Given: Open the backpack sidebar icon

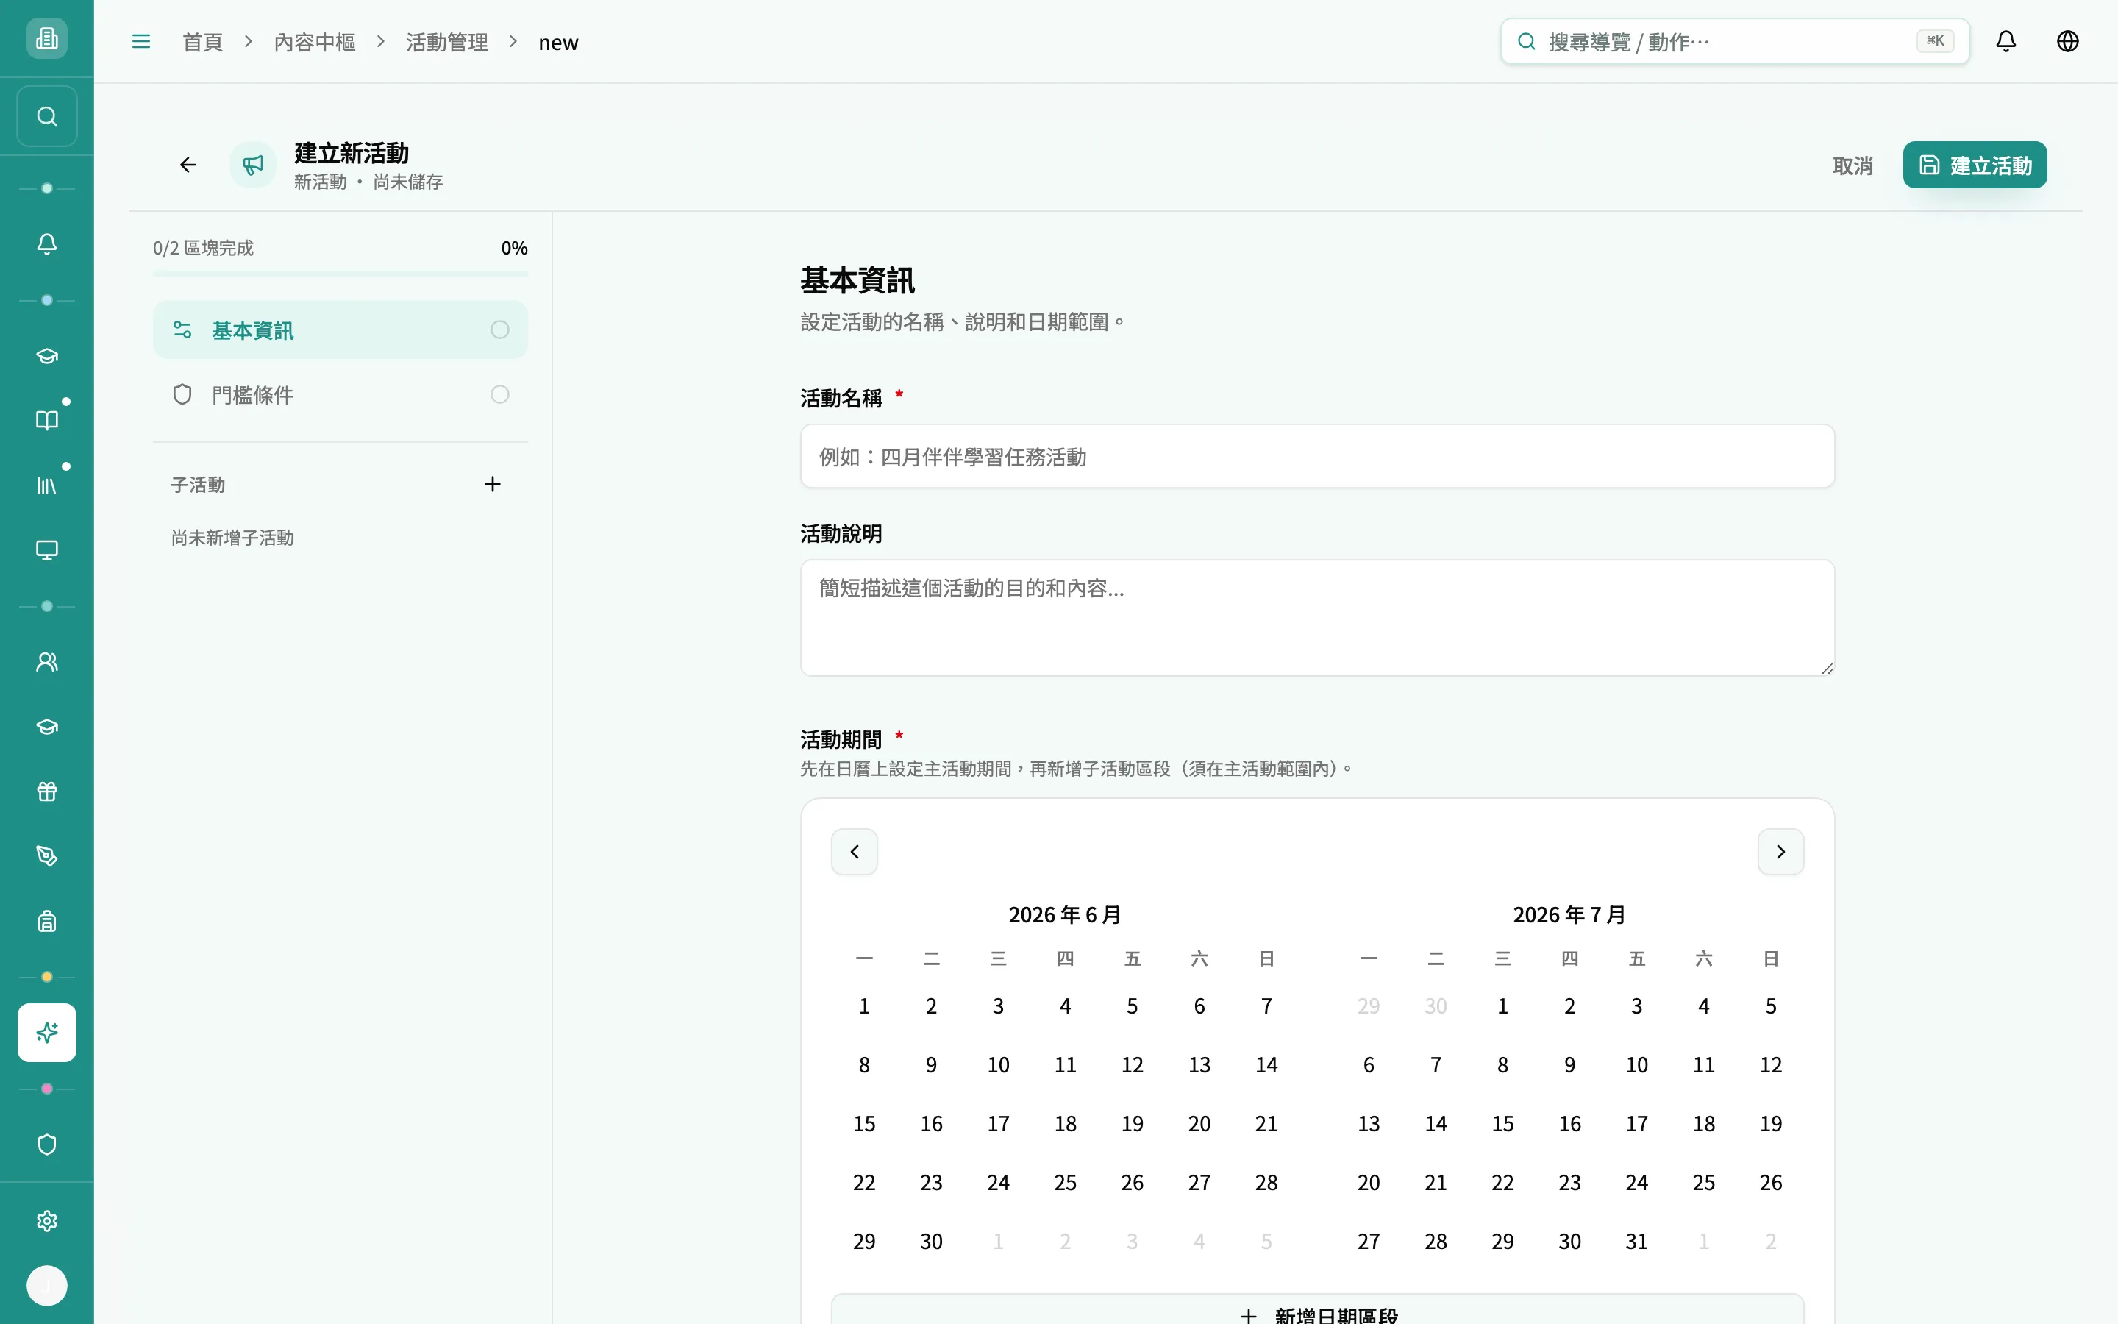Looking at the screenshot, I should [47, 921].
